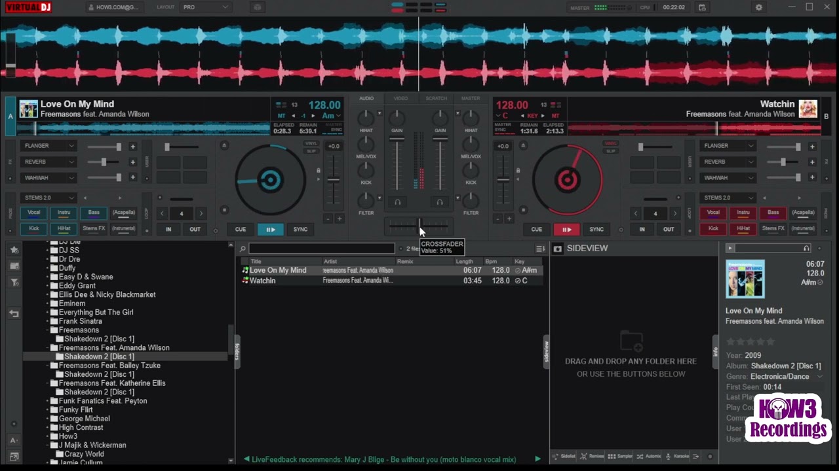Viewport: 839px width, 471px height.
Task: Add a FLANGER effect slot with the plus on deck A
Action: (132, 147)
